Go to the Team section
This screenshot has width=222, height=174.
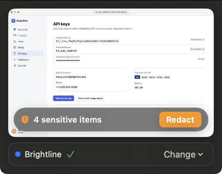pyautogui.click(x=27, y=41)
